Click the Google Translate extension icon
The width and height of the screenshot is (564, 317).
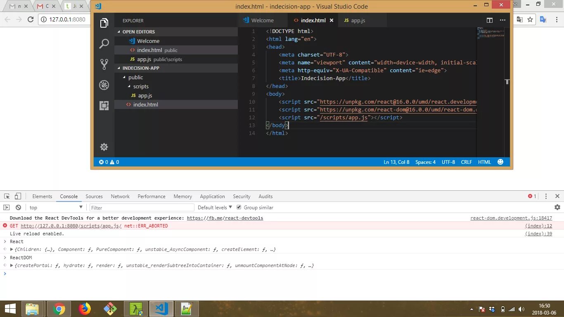coord(543,19)
